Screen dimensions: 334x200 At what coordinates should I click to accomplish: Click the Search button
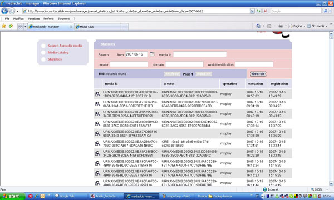(258, 74)
